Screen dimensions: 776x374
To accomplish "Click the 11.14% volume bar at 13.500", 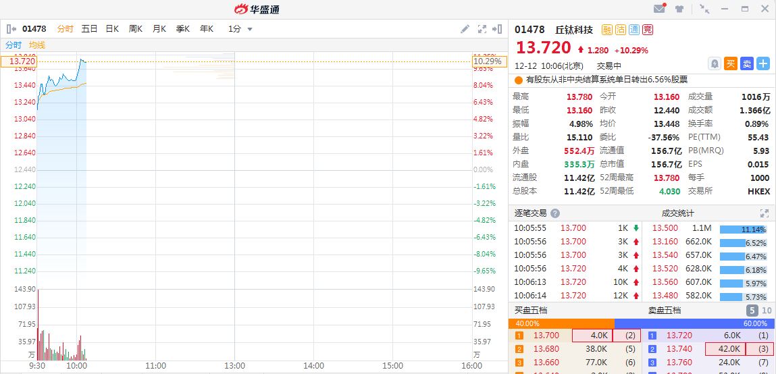I will (x=743, y=229).
